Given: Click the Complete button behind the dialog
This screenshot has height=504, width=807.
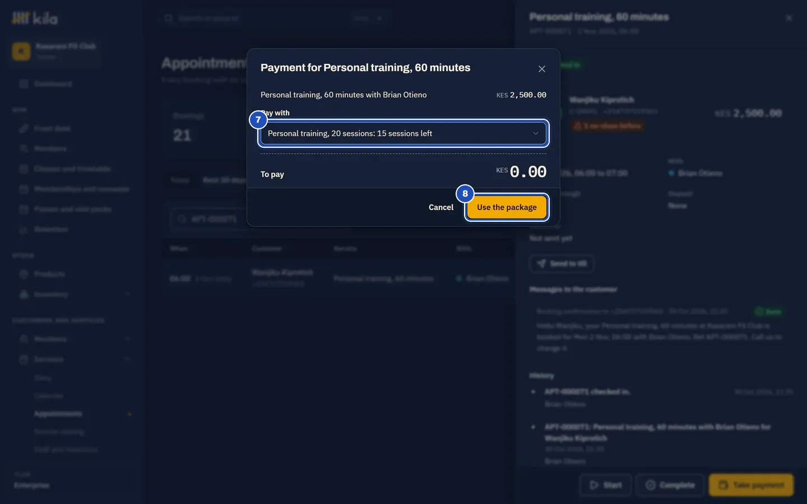Looking at the screenshot, I should (x=670, y=485).
